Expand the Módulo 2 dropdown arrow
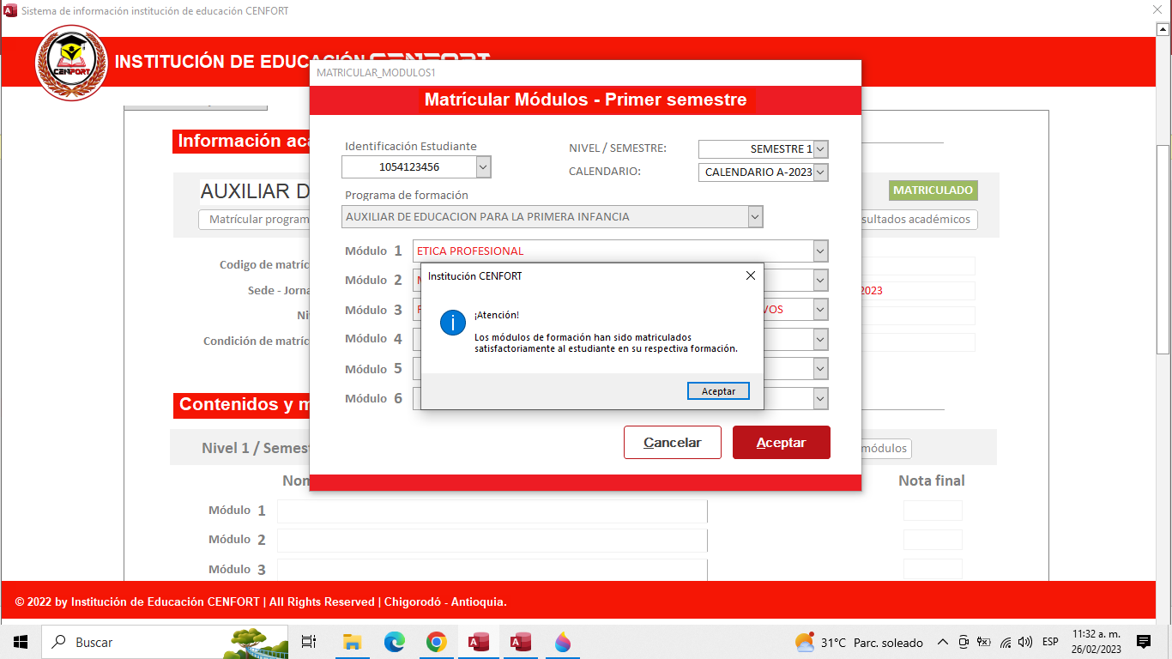 820,281
